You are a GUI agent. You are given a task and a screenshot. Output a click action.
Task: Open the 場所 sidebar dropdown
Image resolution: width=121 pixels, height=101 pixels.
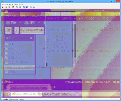(10, 38)
